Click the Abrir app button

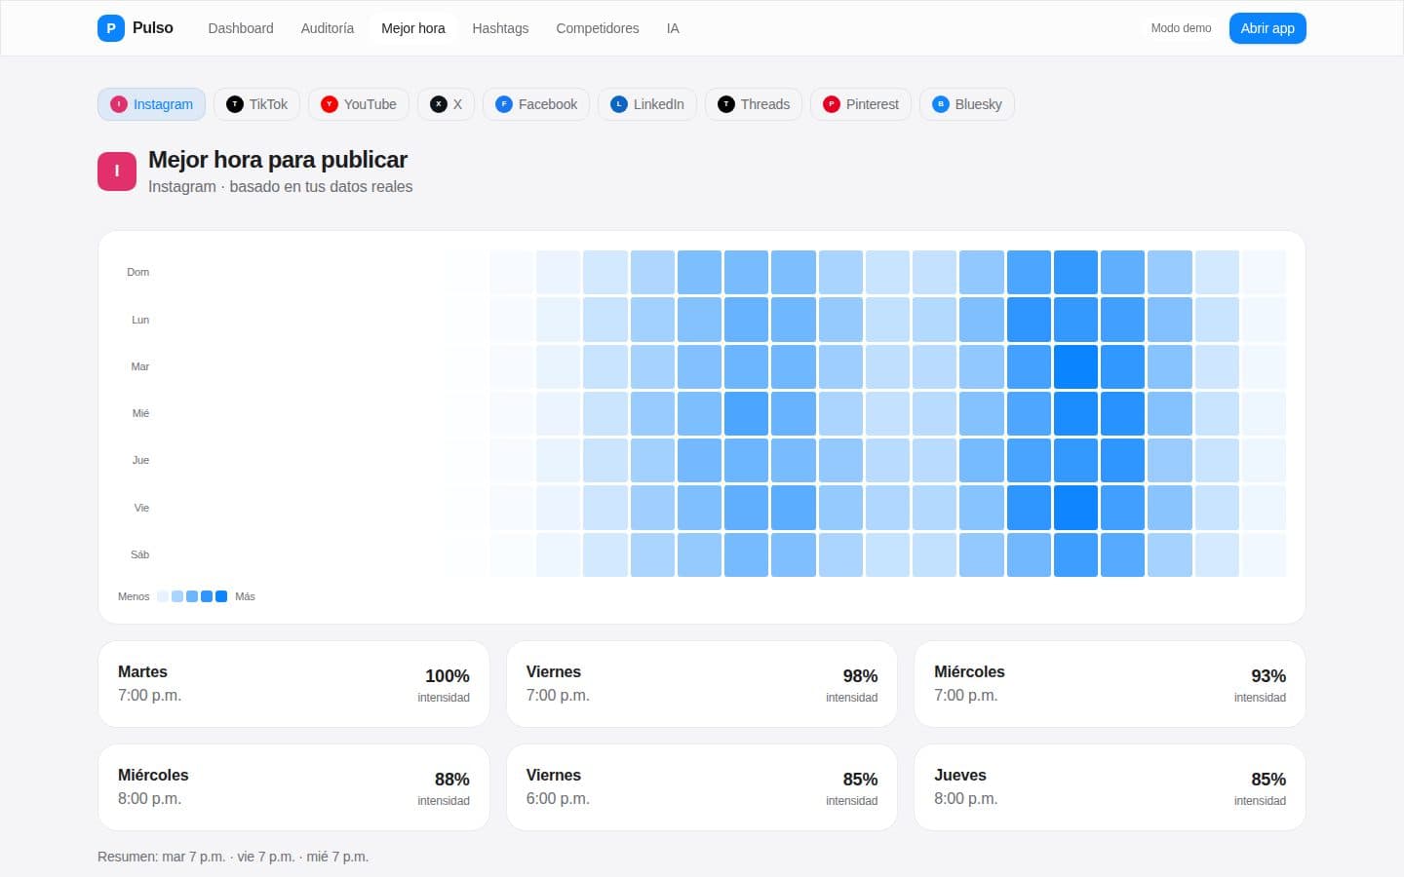[1267, 28]
